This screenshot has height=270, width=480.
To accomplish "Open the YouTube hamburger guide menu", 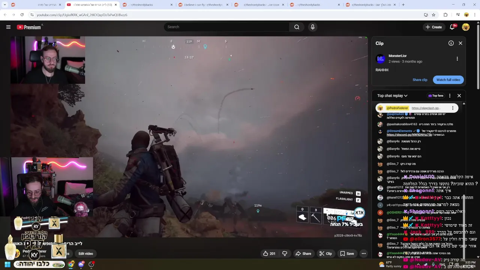I will (x=8, y=27).
